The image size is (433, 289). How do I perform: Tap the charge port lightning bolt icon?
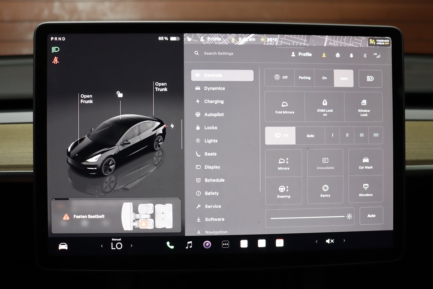pyautogui.click(x=172, y=126)
